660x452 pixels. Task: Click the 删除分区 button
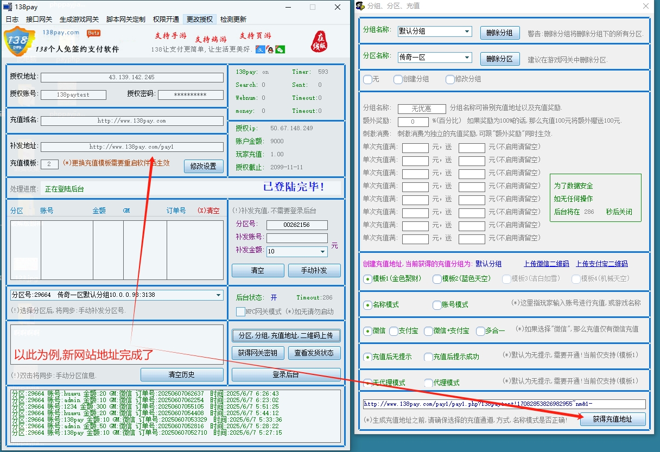(x=500, y=59)
